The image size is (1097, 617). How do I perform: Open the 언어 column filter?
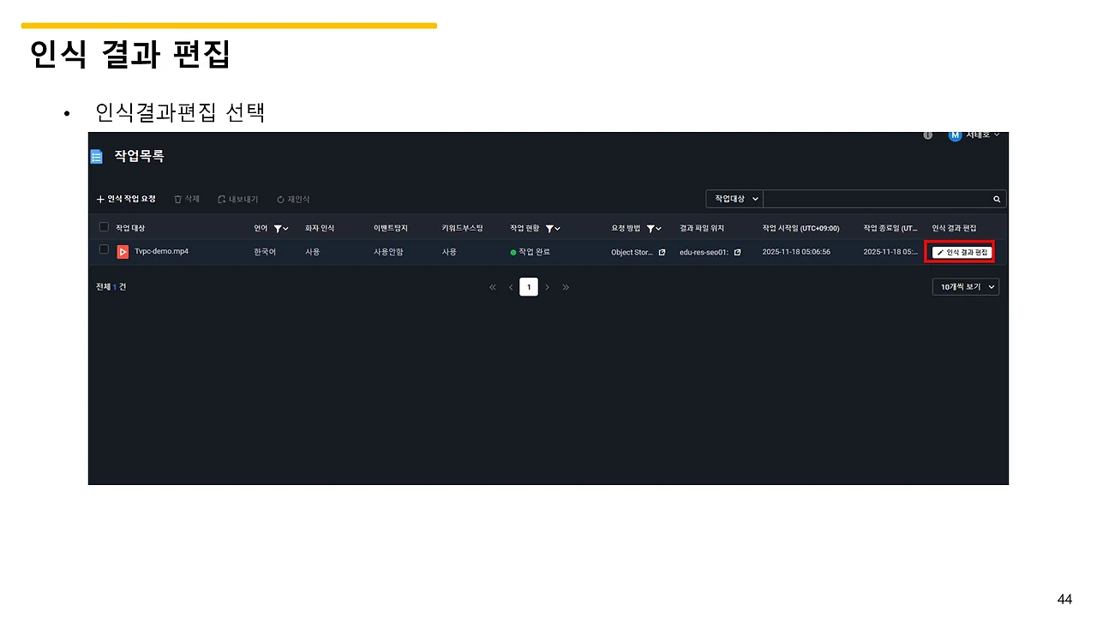281,228
